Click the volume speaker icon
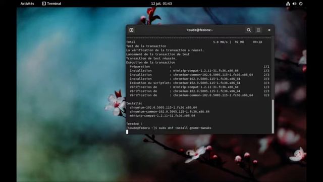 (294, 4)
